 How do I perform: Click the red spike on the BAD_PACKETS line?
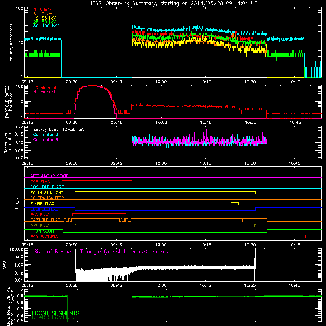coord(305,236)
